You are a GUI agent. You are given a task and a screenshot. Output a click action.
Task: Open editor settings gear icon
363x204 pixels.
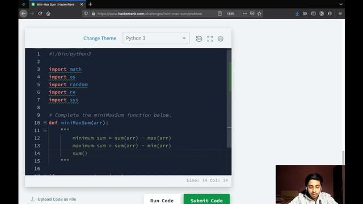pos(221,39)
